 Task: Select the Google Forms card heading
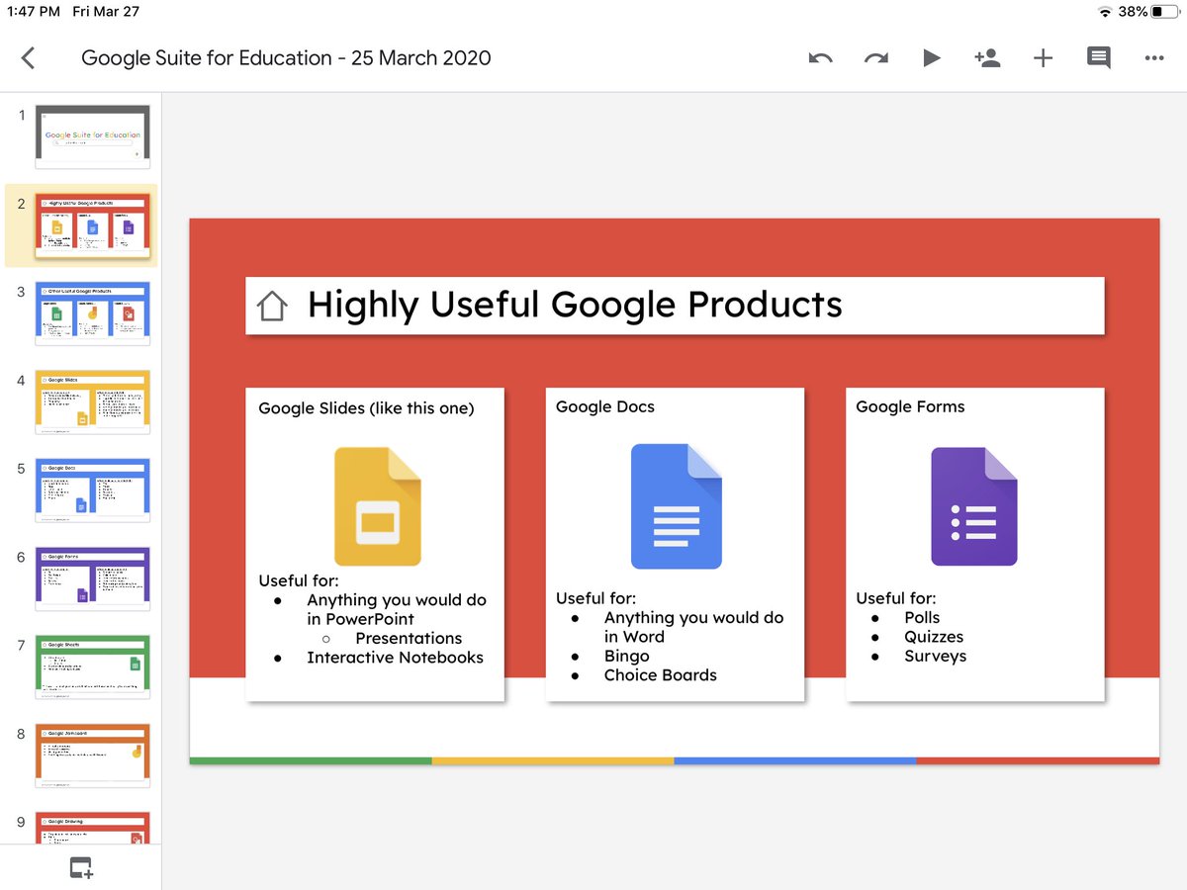(x=910, y=406)
